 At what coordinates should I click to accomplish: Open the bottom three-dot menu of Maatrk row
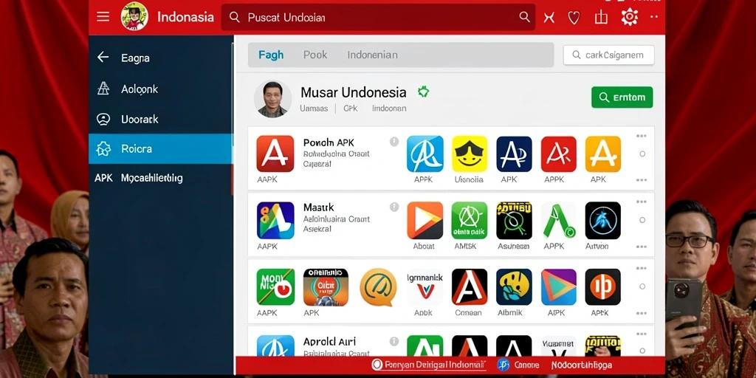click(642, 247)
